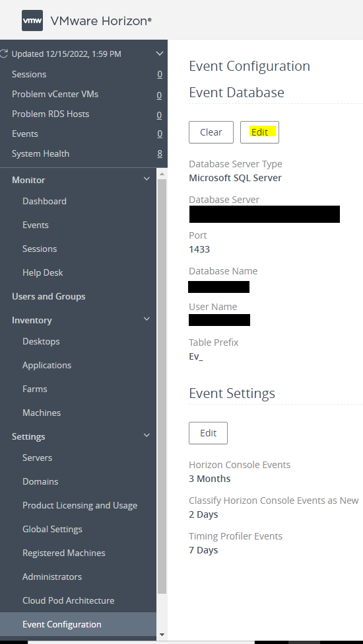The image size is (363, 644).
Task: Open Domains under Settings
Action: click(40, 482)
